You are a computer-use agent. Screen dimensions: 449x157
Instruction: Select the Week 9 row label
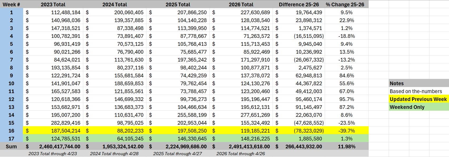11,75
